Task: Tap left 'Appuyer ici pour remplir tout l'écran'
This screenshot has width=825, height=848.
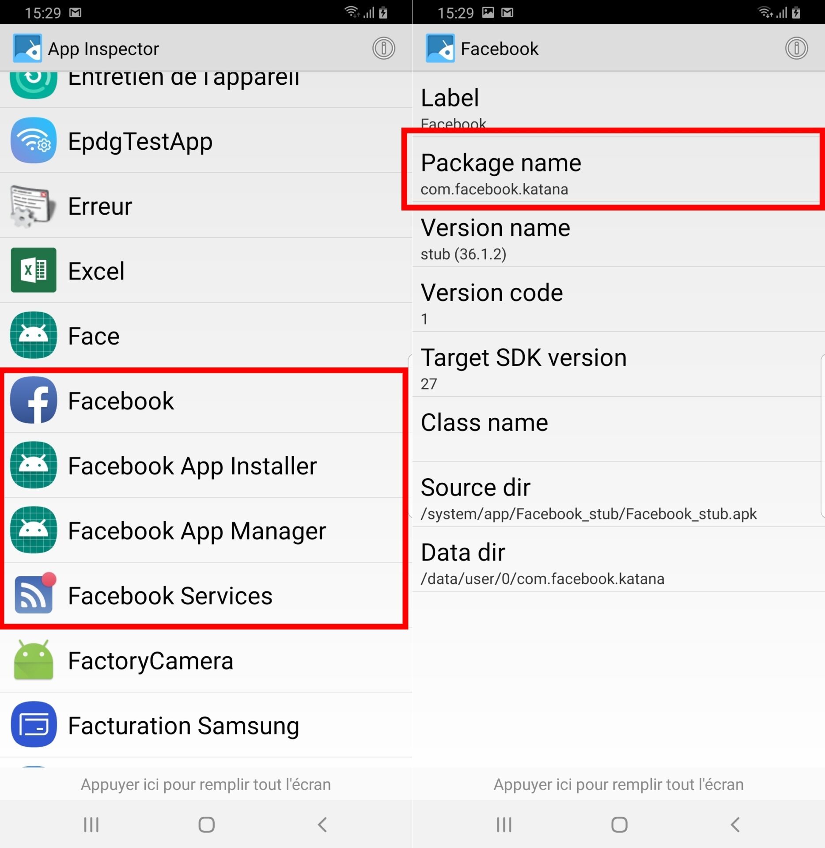Action: click(x=206, y=784)
